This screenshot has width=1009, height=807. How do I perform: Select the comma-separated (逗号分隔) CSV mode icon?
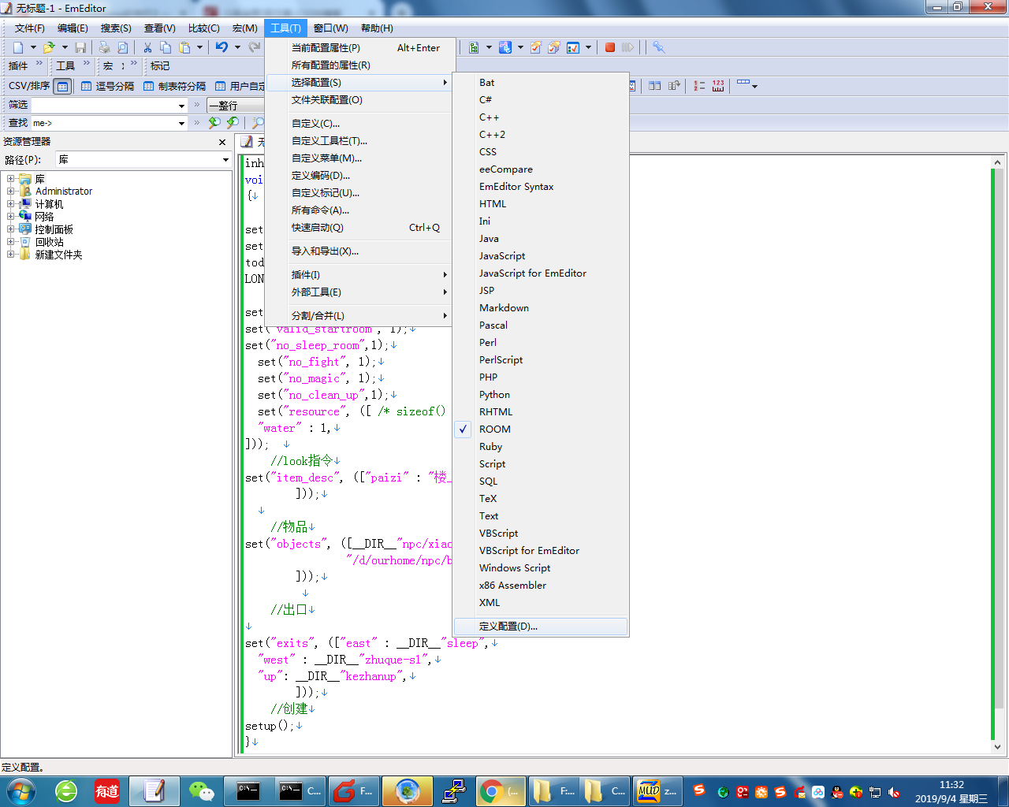pos(87,87)
